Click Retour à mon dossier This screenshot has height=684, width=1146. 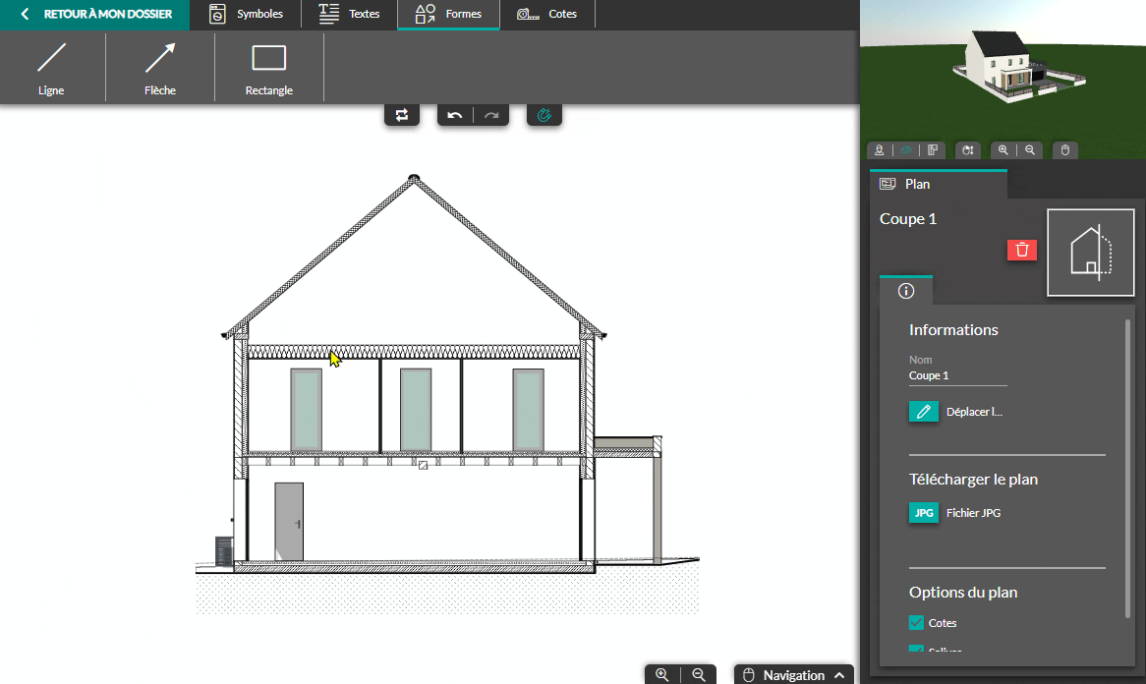pyautogui.click(x=96, y=15)
